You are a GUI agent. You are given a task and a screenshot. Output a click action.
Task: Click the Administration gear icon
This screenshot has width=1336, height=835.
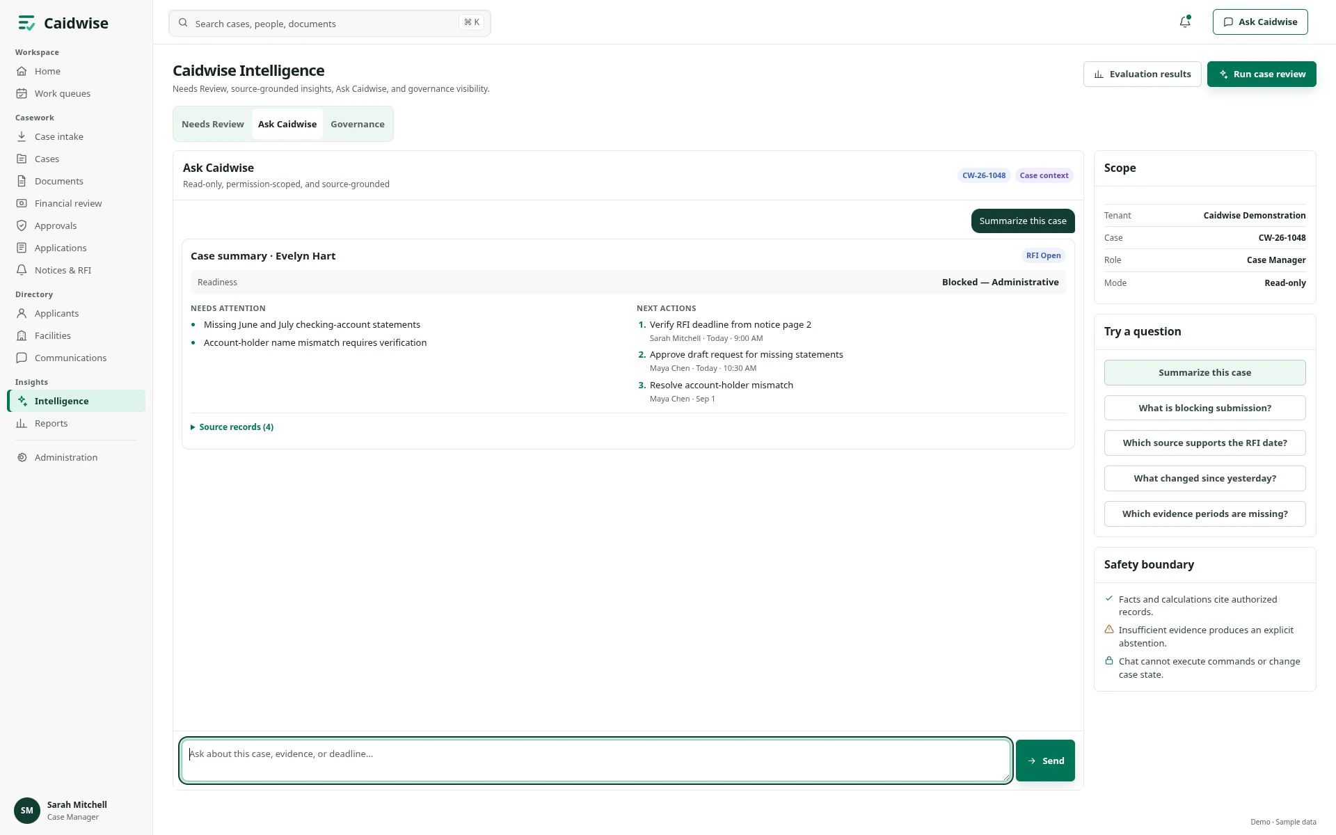point(22,457)
